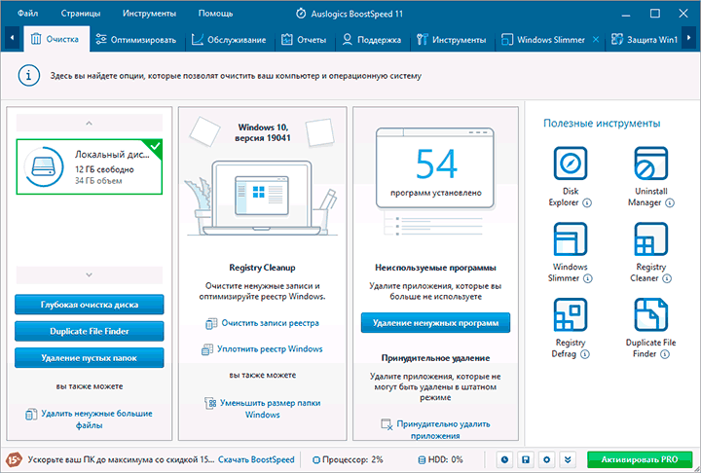
Task: Open Уменьшить размер папки Windows link
Action: 263,409
